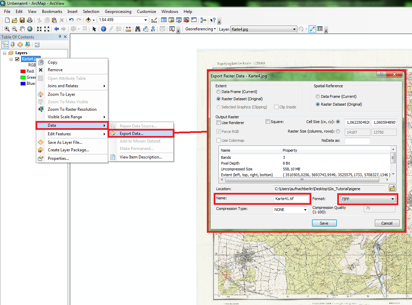Open an existing map file
Screen dimensions: 412x305
(14, 20)
